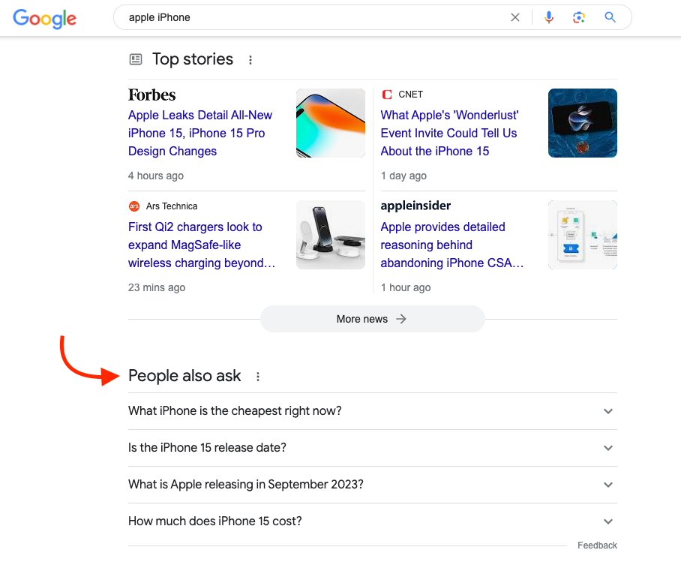Click into the 'apple iPhone' search field
Screen dimensions: 681x565
pos(313,17)
